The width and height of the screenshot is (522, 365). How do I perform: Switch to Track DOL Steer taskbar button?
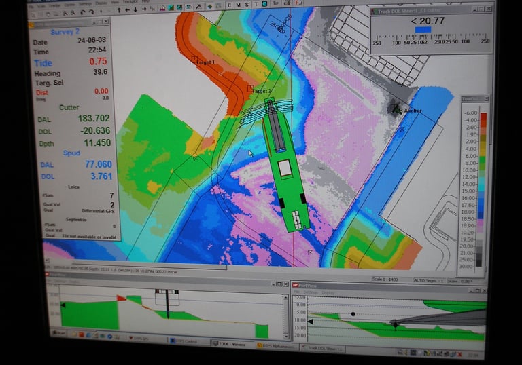[323, 348]
